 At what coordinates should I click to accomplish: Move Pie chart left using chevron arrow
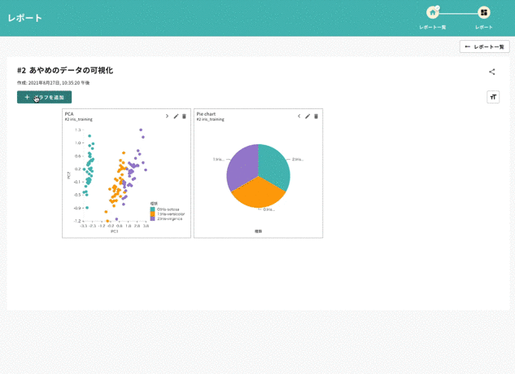[x=299, y=117]
